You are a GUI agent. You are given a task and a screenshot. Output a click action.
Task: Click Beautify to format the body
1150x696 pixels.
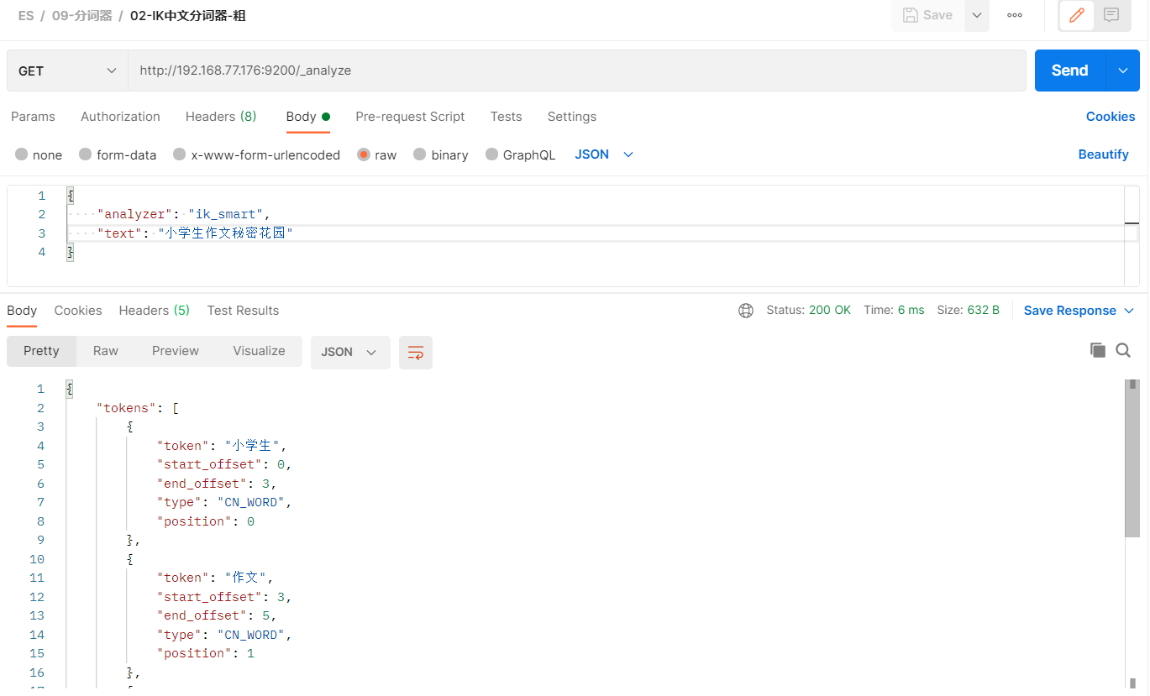[1103, 154]
